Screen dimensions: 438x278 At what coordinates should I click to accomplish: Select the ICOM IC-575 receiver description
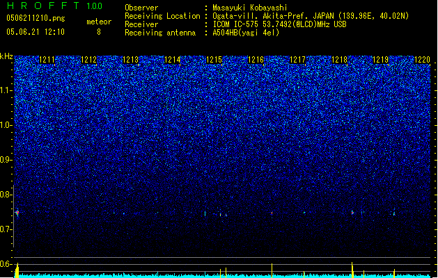[x=279, y=24]
